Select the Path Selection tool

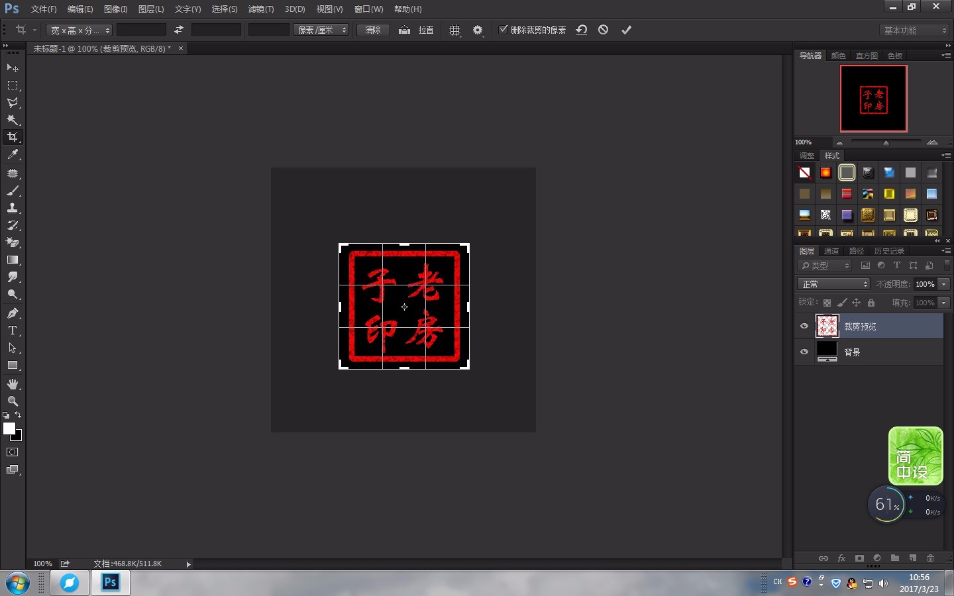pyautogui.click(x=13, y=348)
